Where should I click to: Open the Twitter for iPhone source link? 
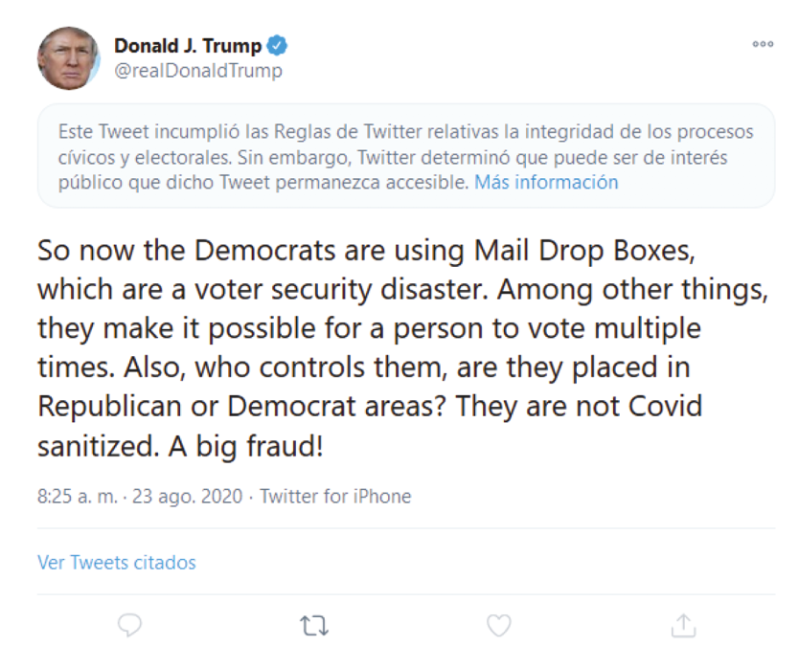tap(335, 497)
